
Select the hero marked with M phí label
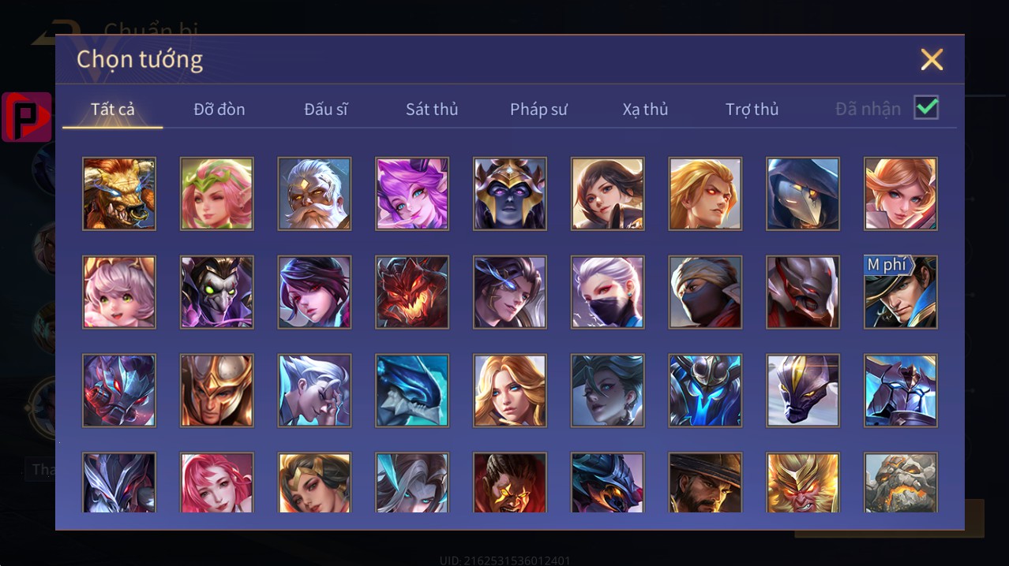901,292
